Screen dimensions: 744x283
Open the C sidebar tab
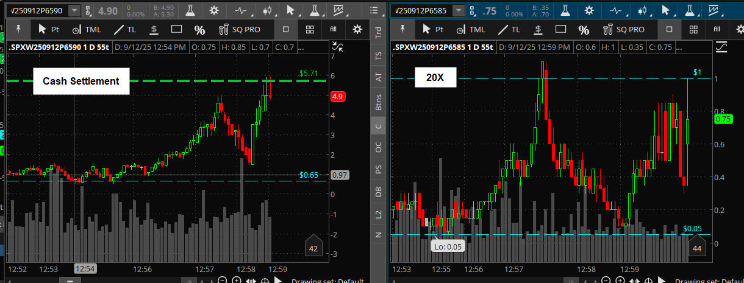pos(379,126)
